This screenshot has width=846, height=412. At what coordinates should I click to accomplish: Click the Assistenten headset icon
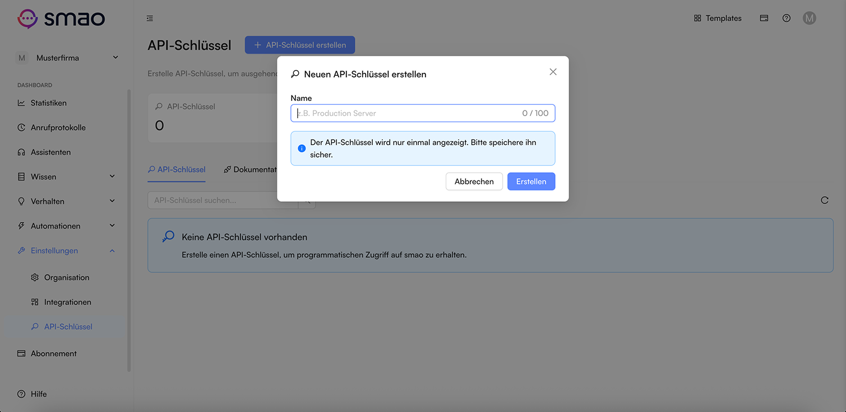21,152
